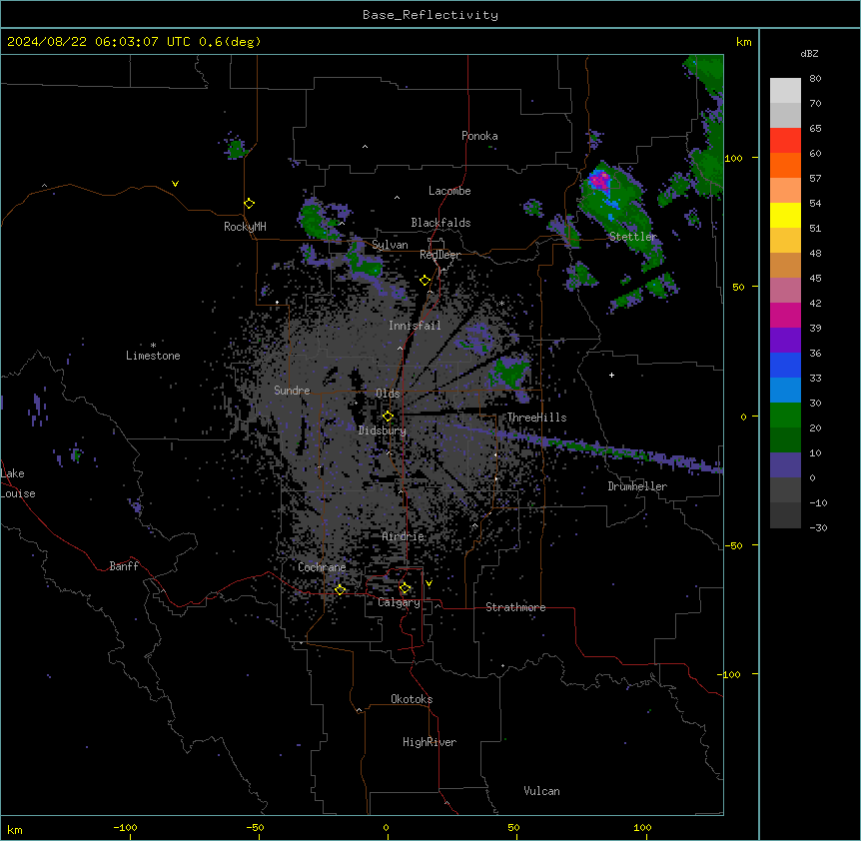Click the yellow V marker northwest of RockyMH

[x=175, y=184]
